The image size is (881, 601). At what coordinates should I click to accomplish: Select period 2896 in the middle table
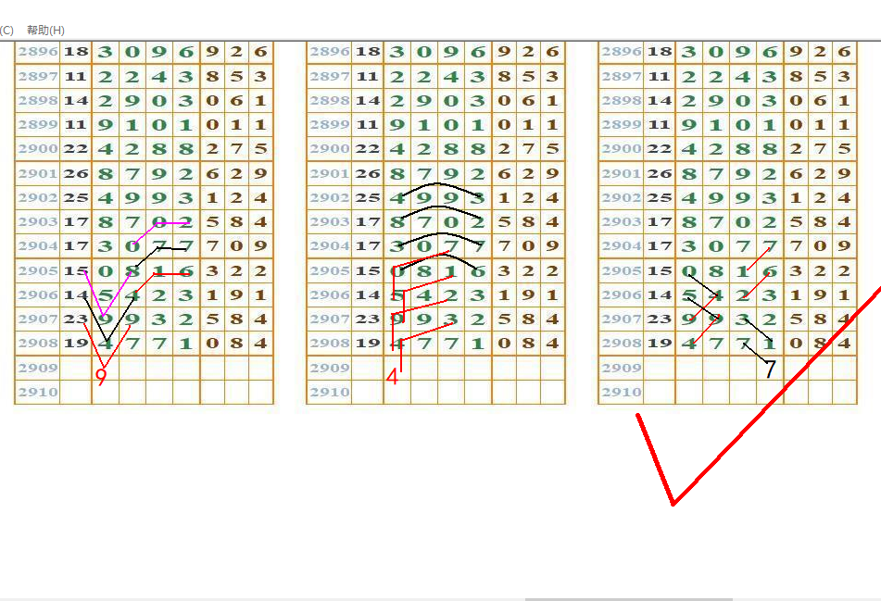click(x=330, y=52)
